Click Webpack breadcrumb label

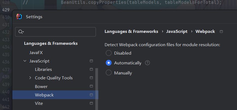pos(205,32)
